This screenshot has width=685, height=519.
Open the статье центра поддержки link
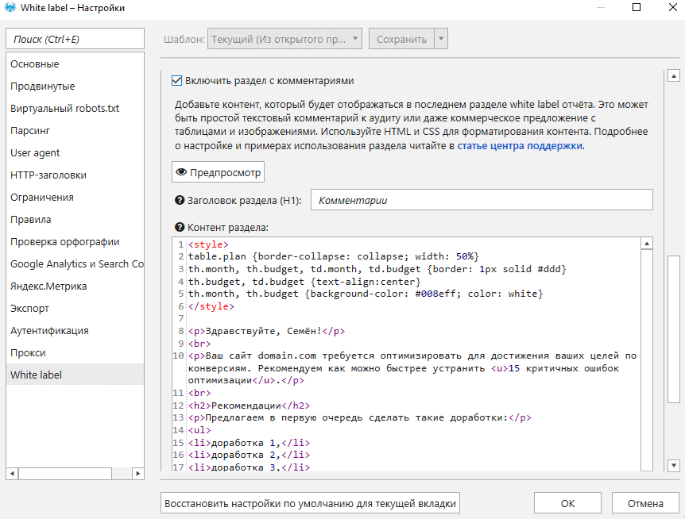pos(520,146)
